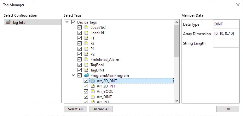Select the TagBool tag label

coord(97,65)
